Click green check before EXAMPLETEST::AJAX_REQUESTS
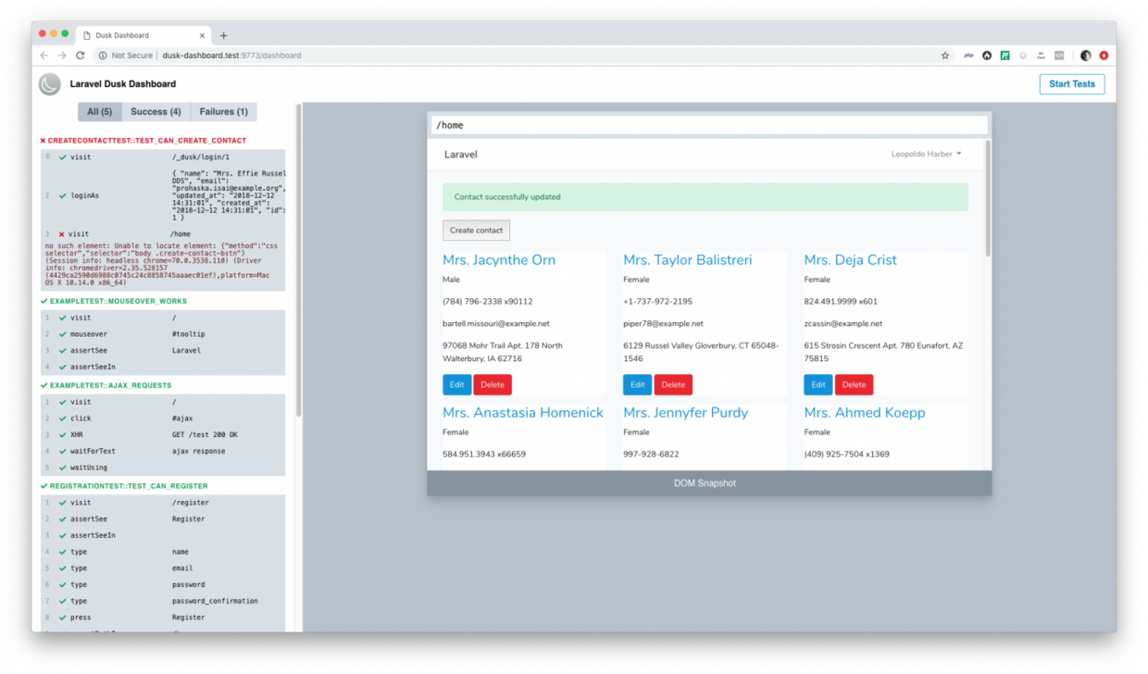 [x=44, y=385]
